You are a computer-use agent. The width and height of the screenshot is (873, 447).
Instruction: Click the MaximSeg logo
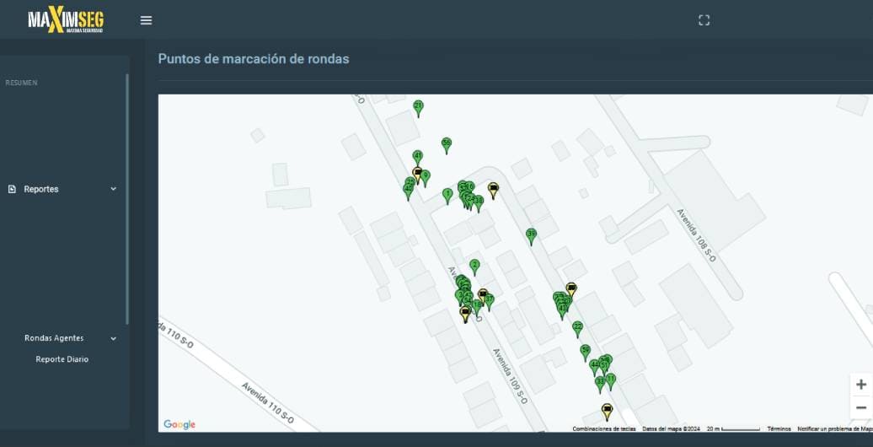(66, 20)
